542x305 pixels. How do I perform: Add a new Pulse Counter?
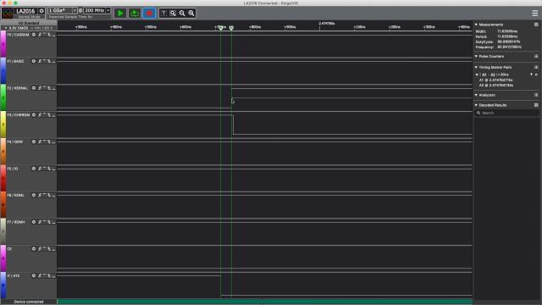(536, 57)
